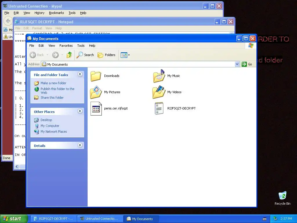Open the My Music folder icon
The image size is (297, 223).
click(159, 76)
